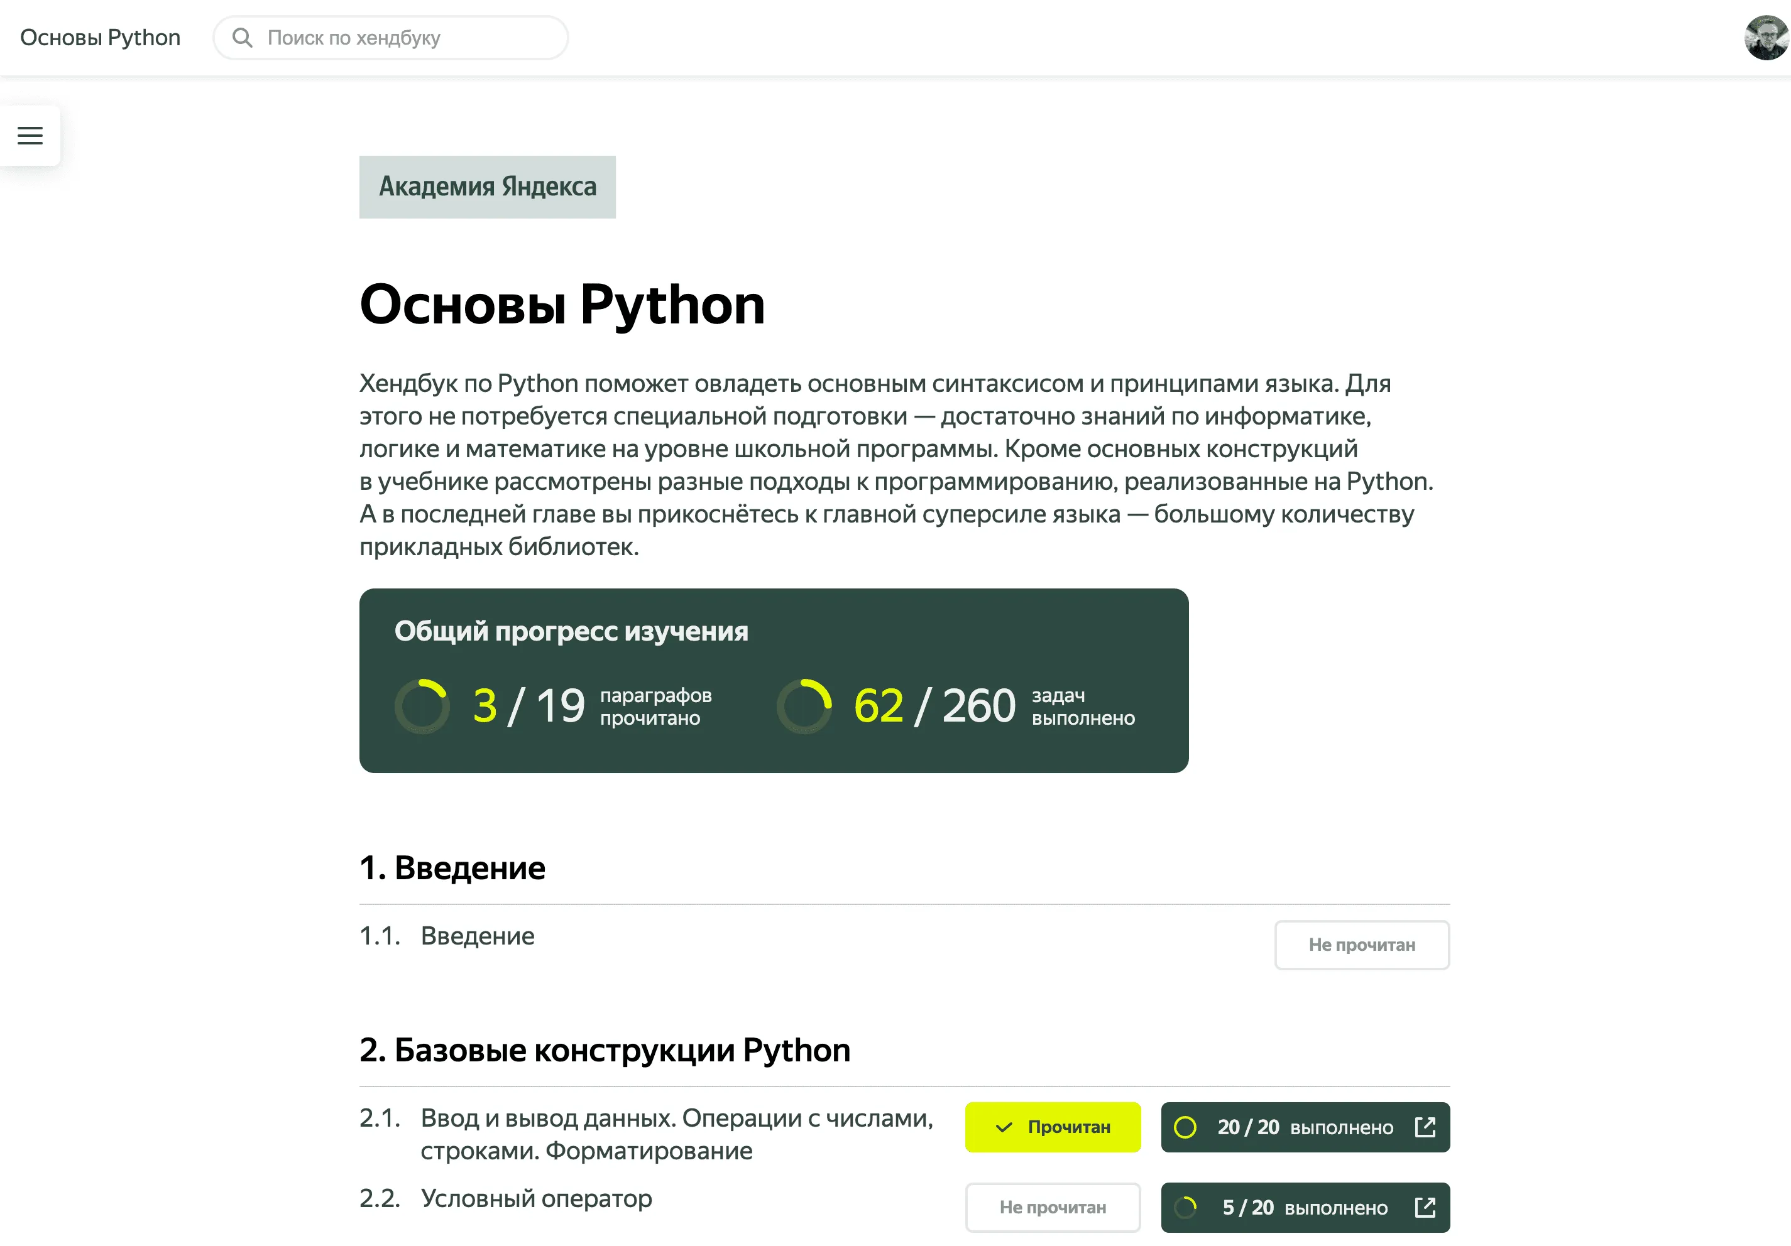1791x1246 pixels.
Task: Click the search magnifier icon
Action: (x=243, y=38)
